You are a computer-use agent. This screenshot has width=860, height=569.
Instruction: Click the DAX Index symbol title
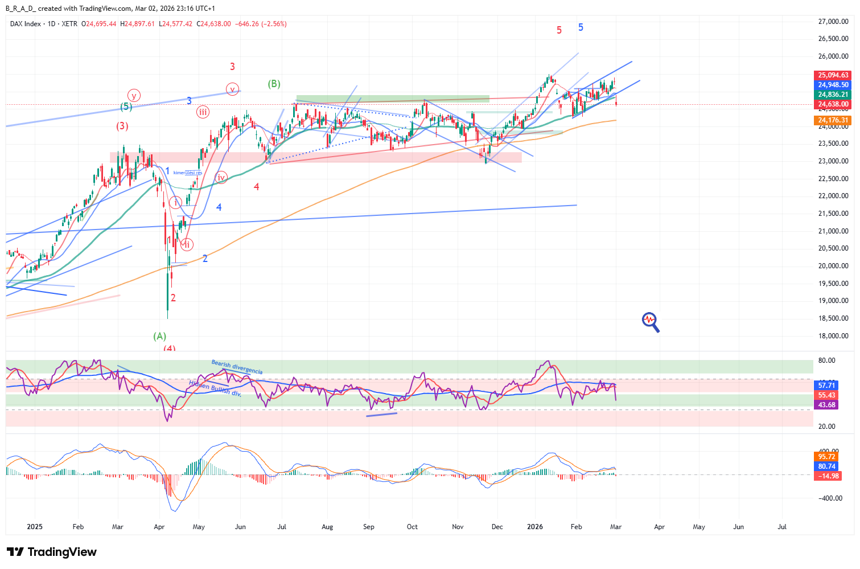coord(26,24)
